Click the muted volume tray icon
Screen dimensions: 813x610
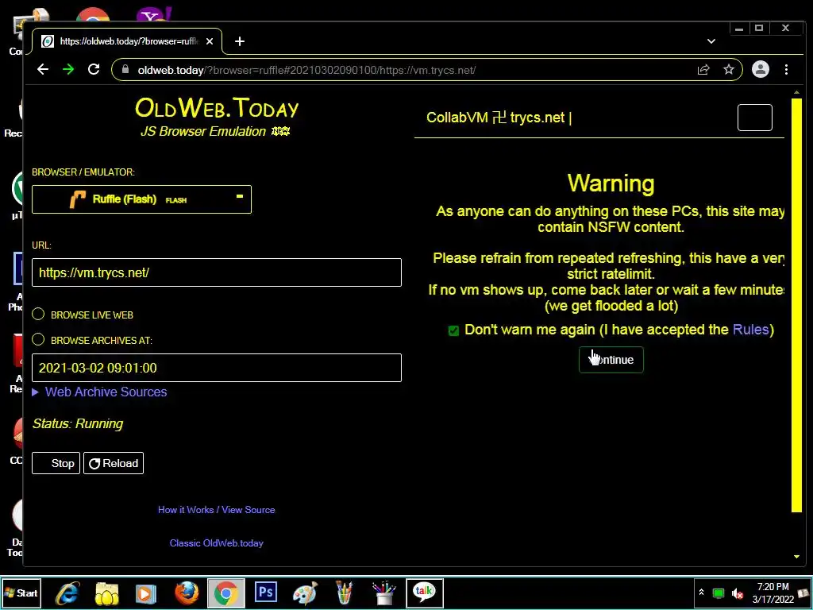(737, 593)
